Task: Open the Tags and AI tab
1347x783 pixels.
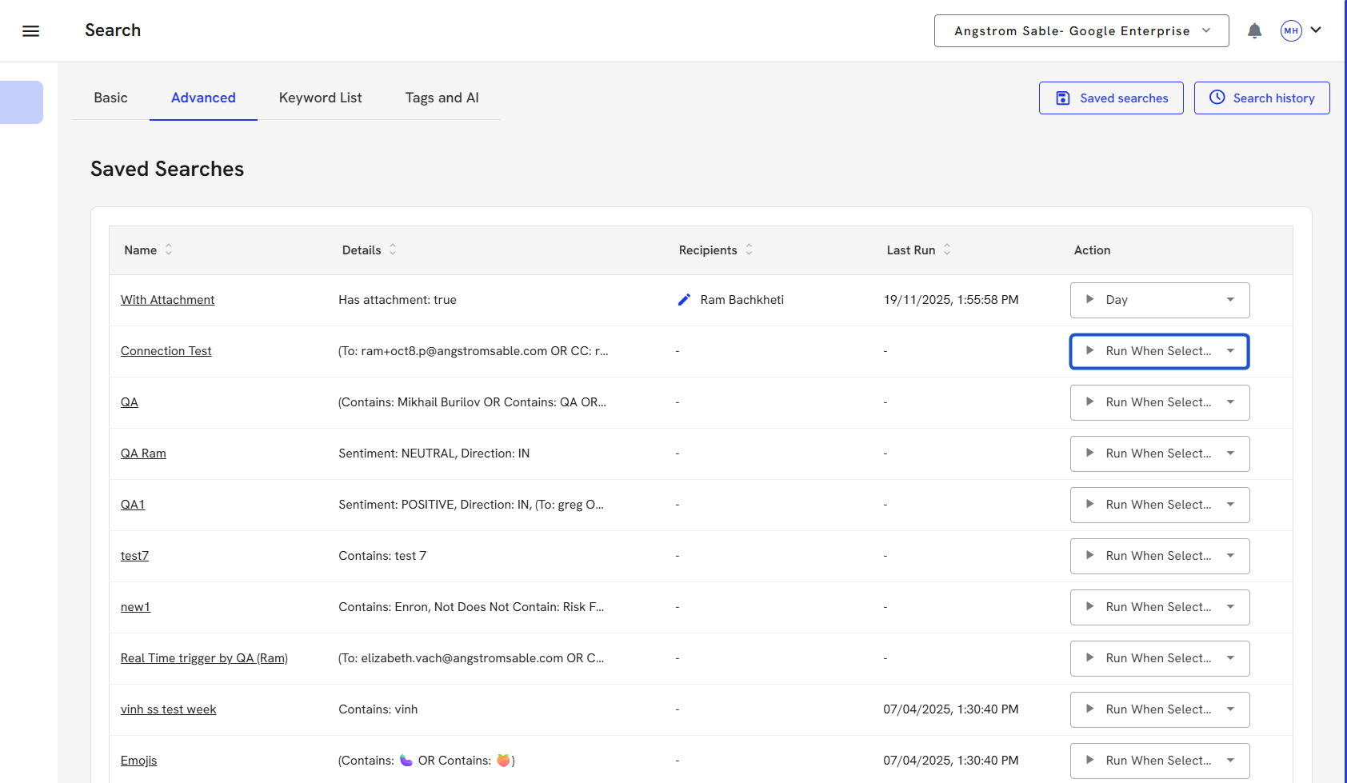Action: 442,98
